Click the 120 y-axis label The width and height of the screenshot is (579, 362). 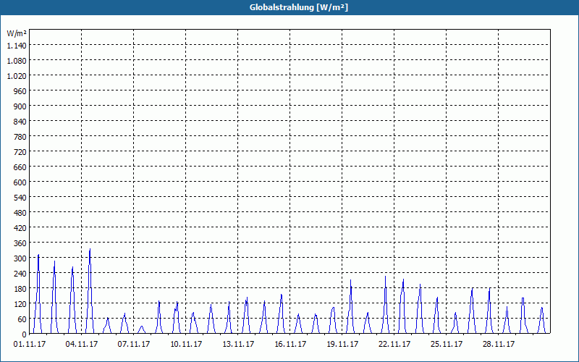tap(20, 304)
